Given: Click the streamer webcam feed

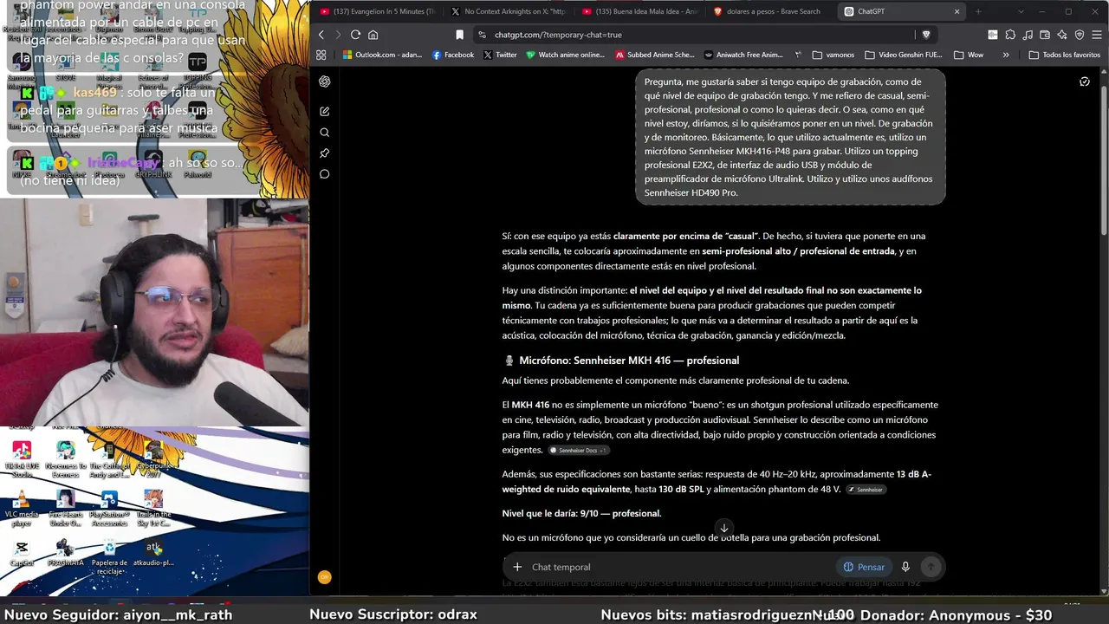Looking at the screenshot, I should [154, 312].
